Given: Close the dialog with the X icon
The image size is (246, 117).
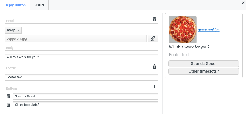Looking at the screenshot, I should click(x=243, y=3).
